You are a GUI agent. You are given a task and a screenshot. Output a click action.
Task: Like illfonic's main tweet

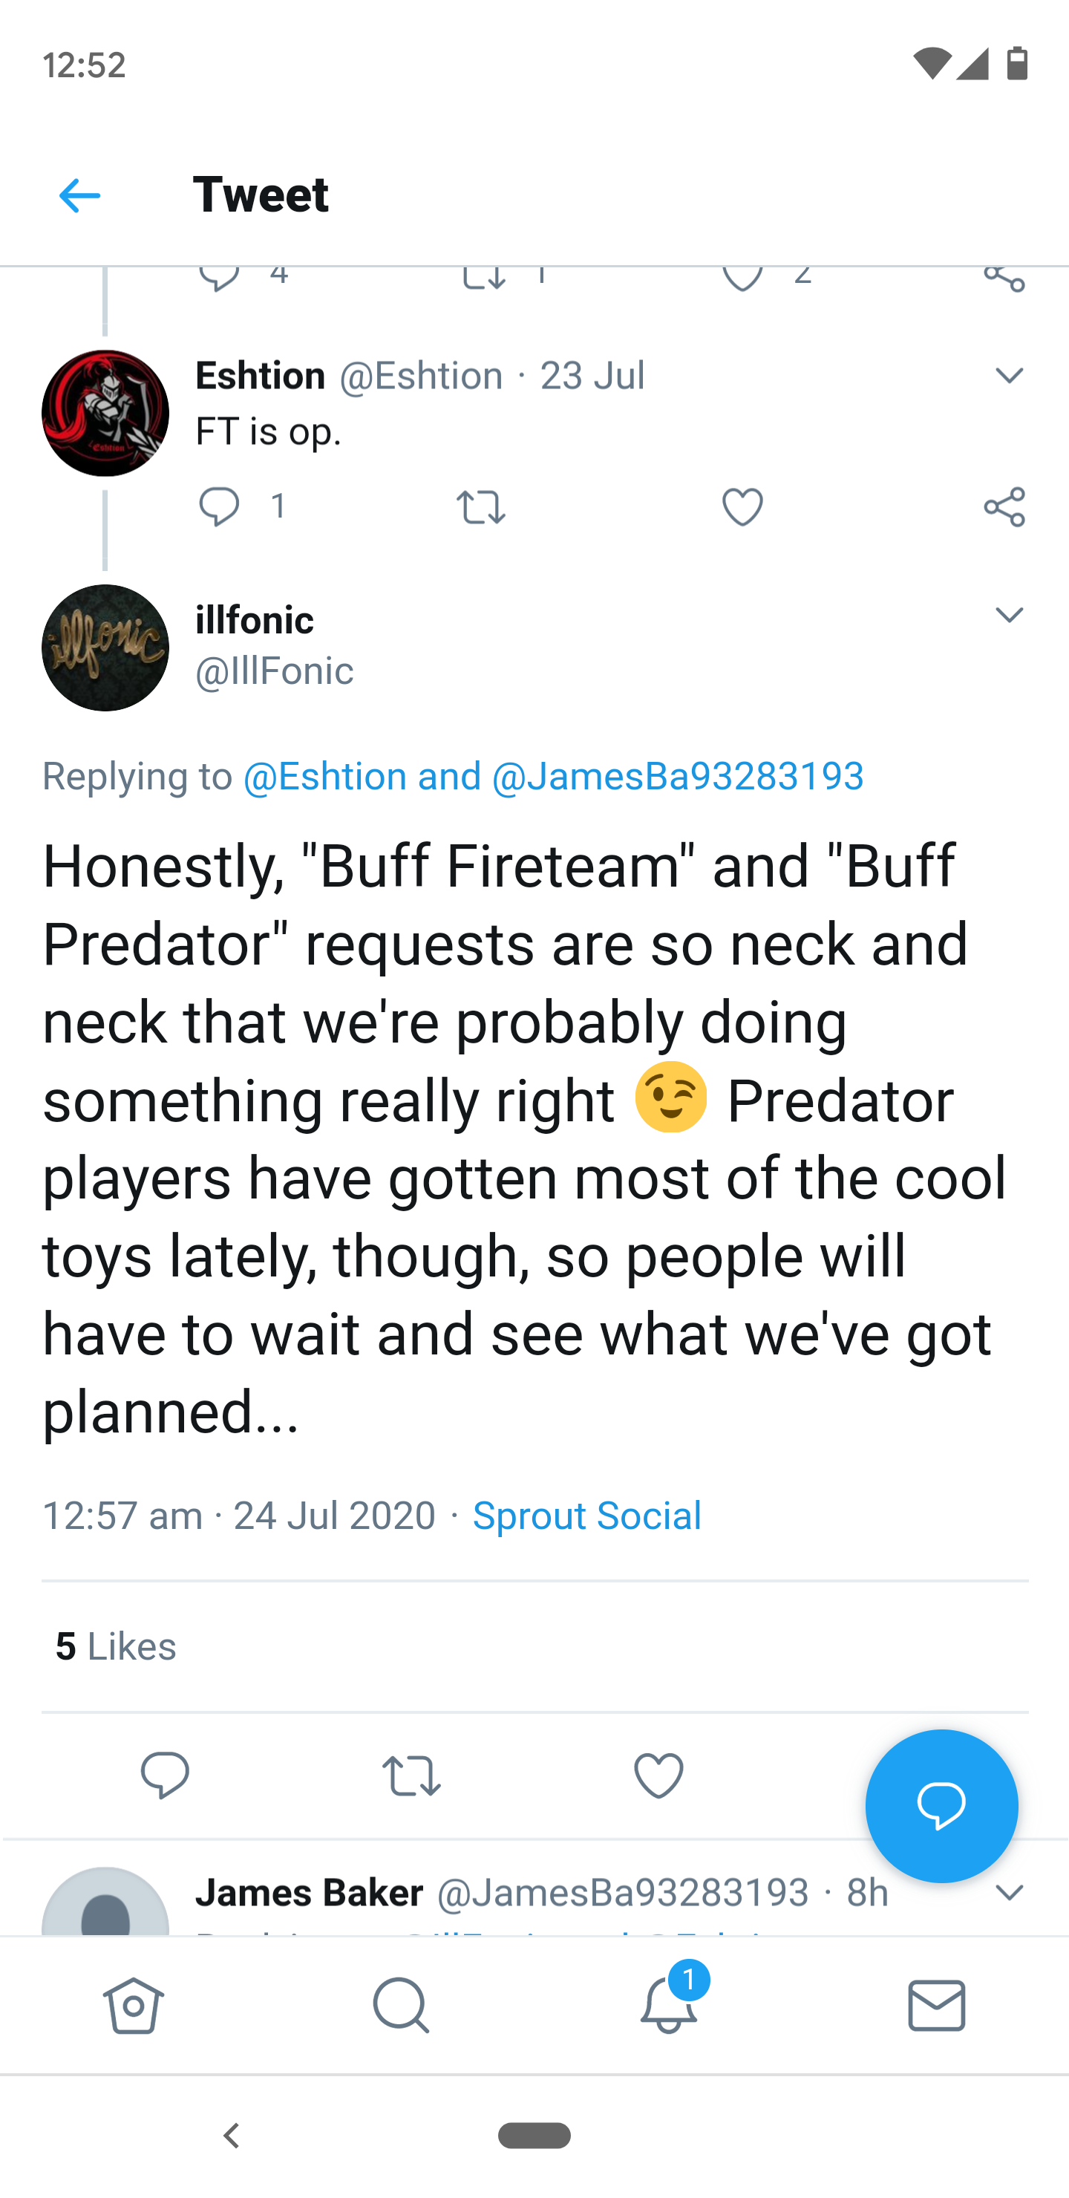(x=658, y=1775)
